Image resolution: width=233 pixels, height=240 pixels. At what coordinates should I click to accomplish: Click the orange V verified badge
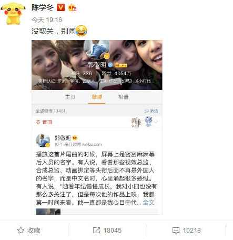pyautogui.click(x=60, y=7)
